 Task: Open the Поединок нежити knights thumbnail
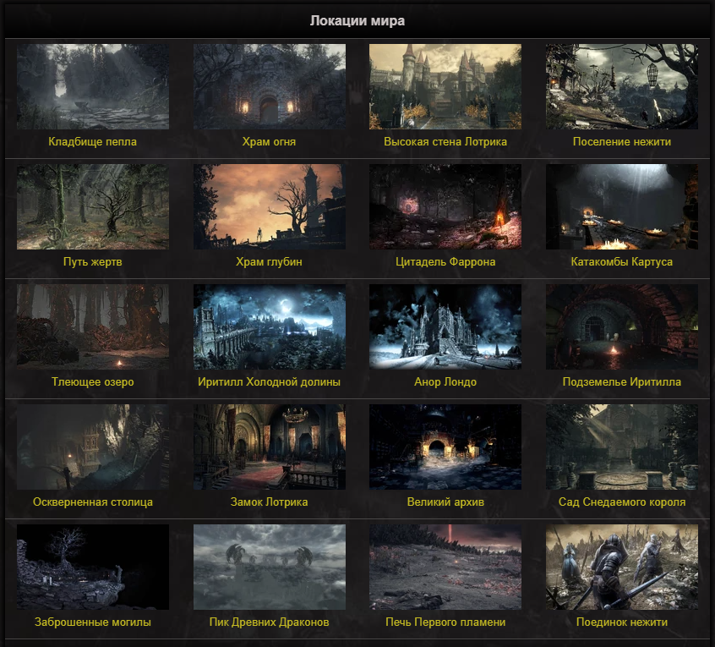[622, 567]
